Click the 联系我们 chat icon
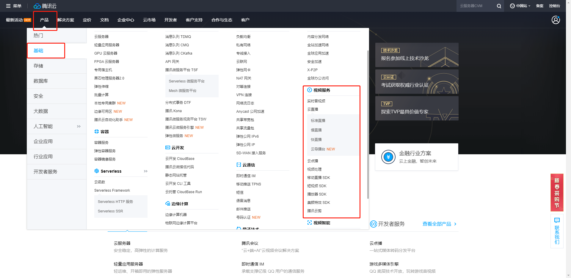 [557, 220]
